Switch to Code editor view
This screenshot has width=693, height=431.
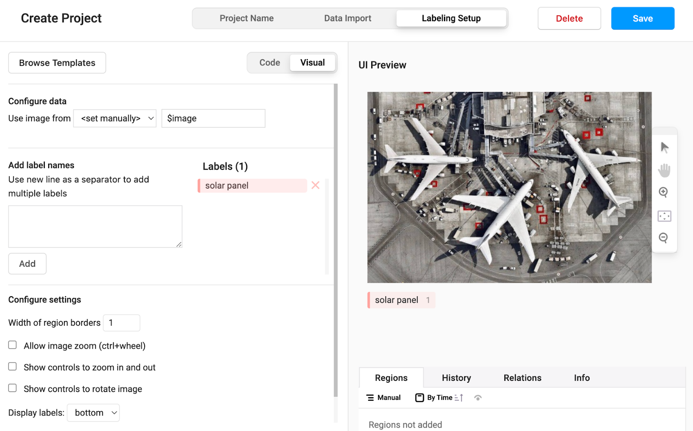tap(270, 63)
